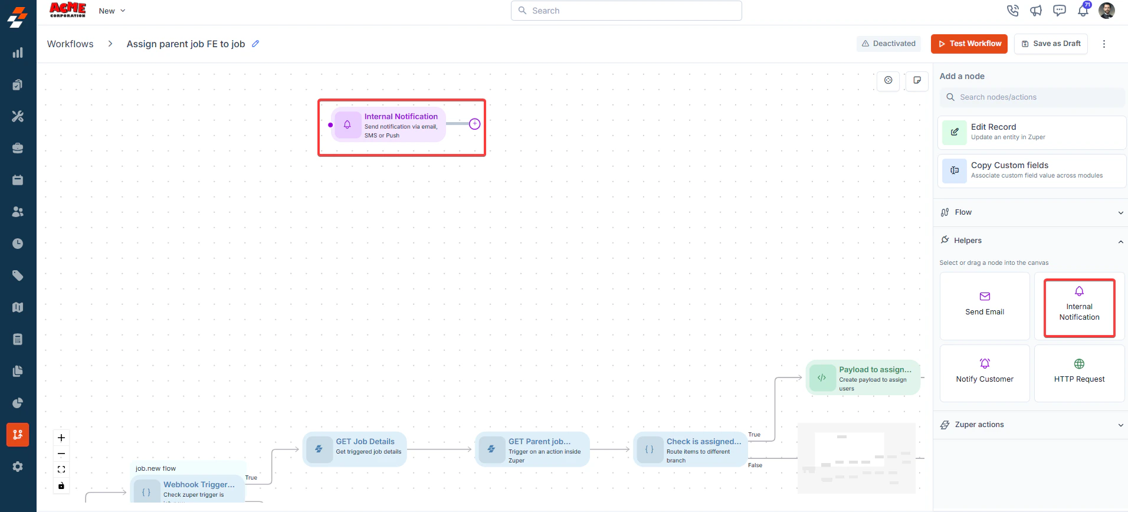Click the job.new flow label

(156, 468)
